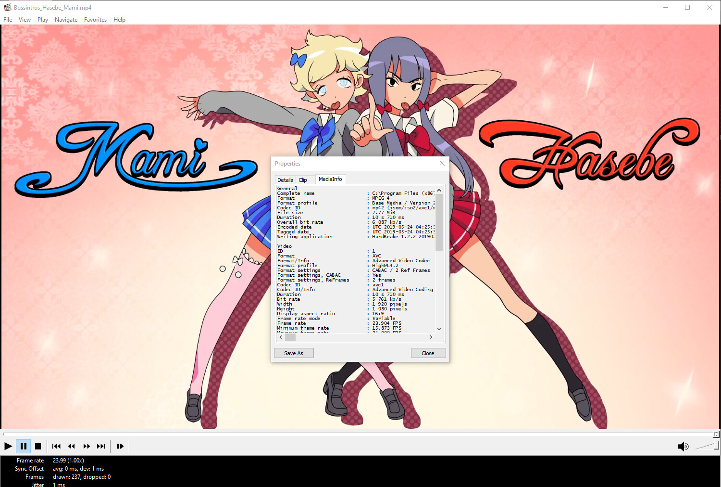721x487 pixels.
Task: Click the Save As button
Action: tap(294, 353)
